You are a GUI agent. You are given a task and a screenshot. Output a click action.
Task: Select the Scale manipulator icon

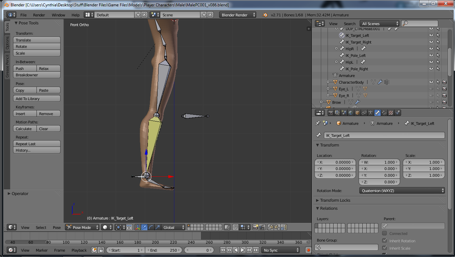coord(158,227)
